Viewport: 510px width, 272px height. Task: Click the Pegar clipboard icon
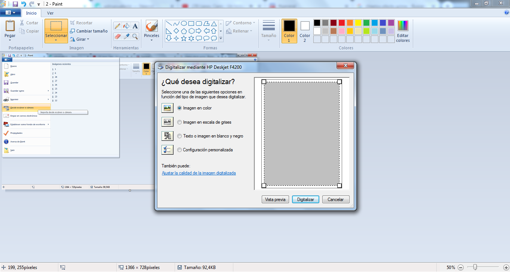10,26
